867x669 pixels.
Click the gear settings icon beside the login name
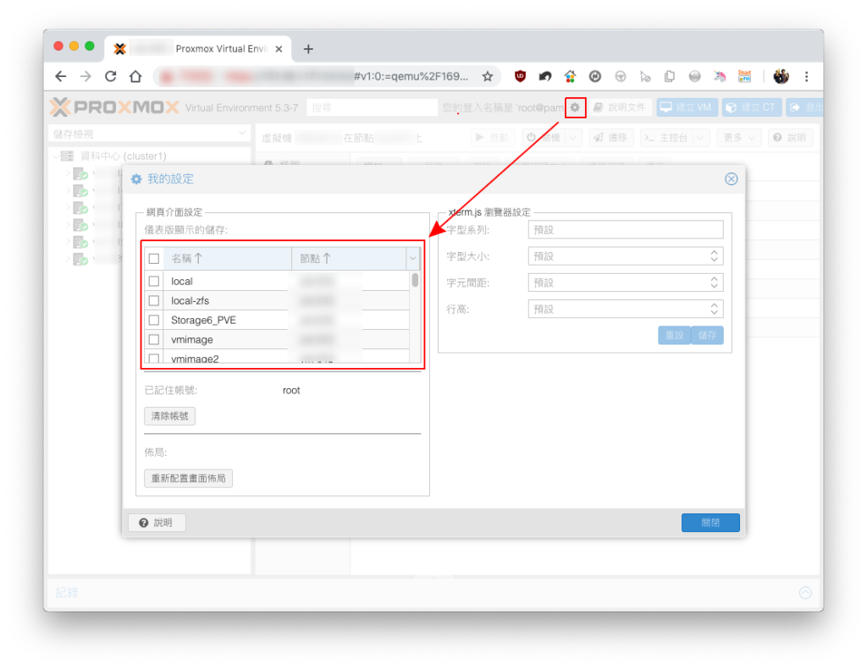(575, 107)
